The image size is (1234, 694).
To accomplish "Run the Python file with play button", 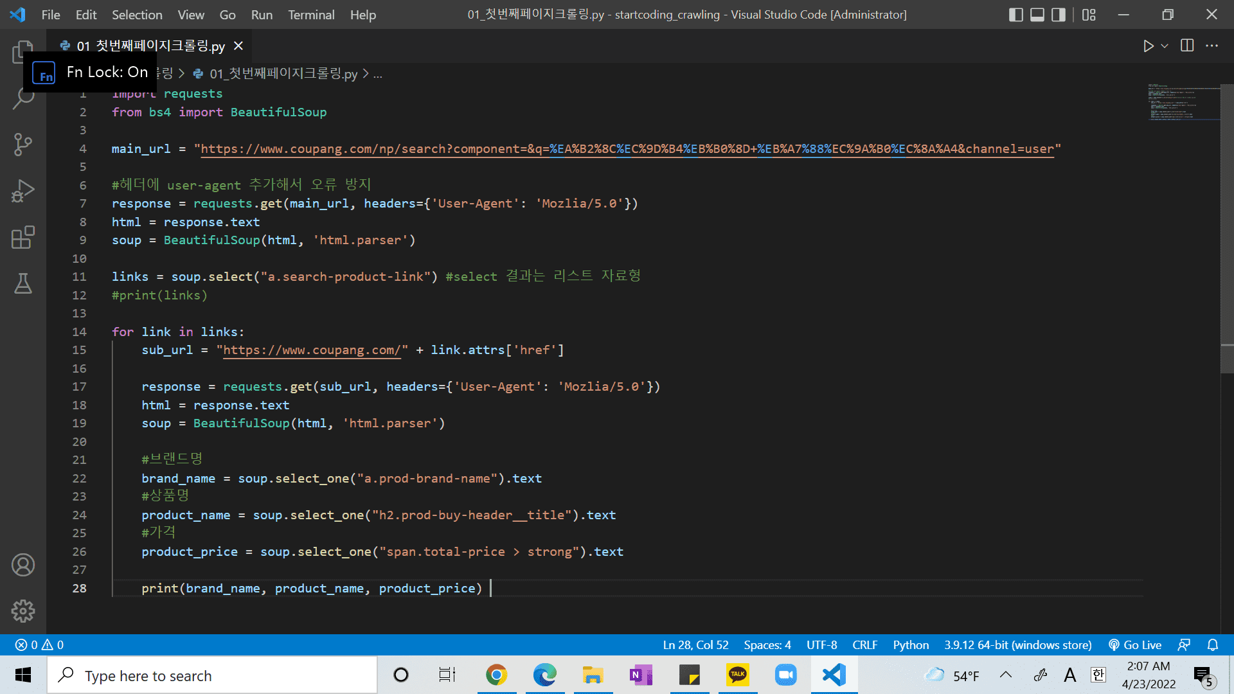I will click(1148, 46).
